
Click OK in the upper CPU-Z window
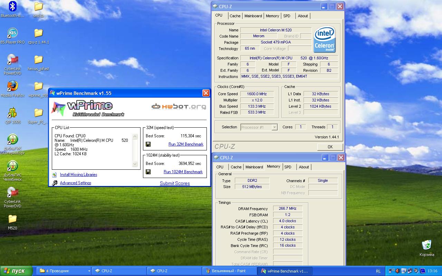coord(330,147)
